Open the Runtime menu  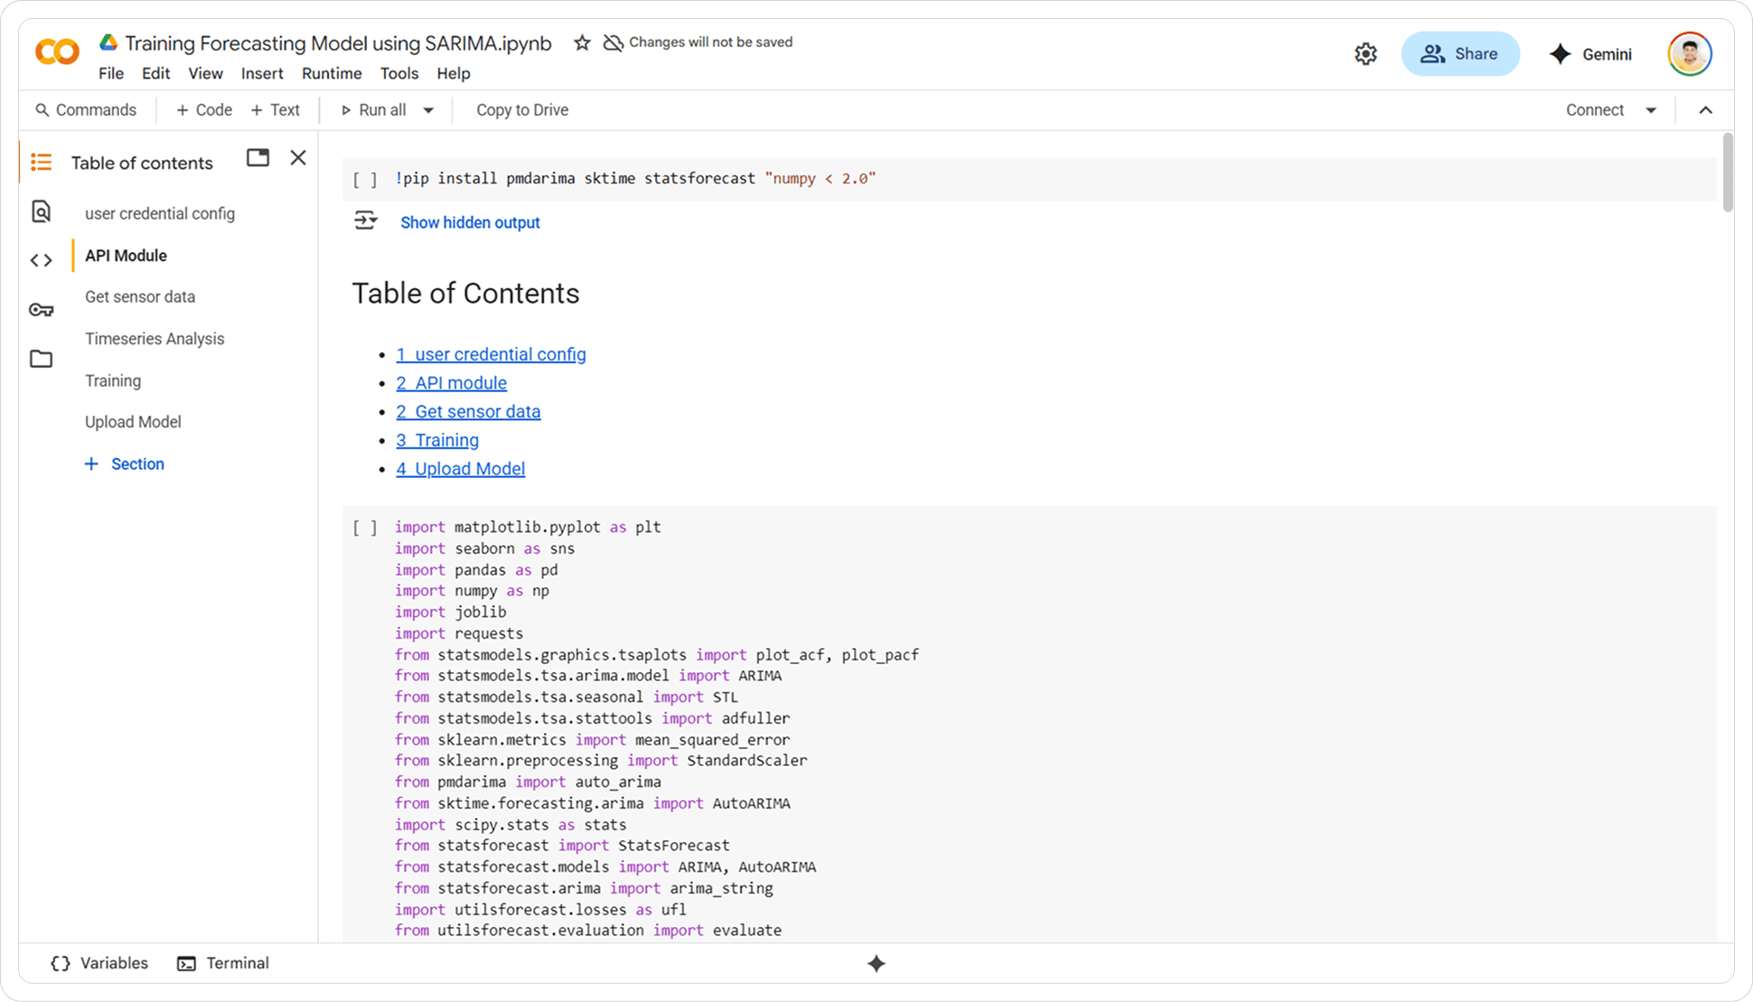(331, 73)
